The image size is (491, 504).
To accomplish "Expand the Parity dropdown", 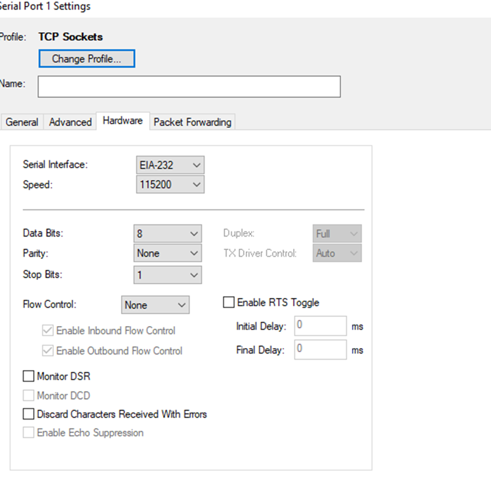I will [168, 253].
